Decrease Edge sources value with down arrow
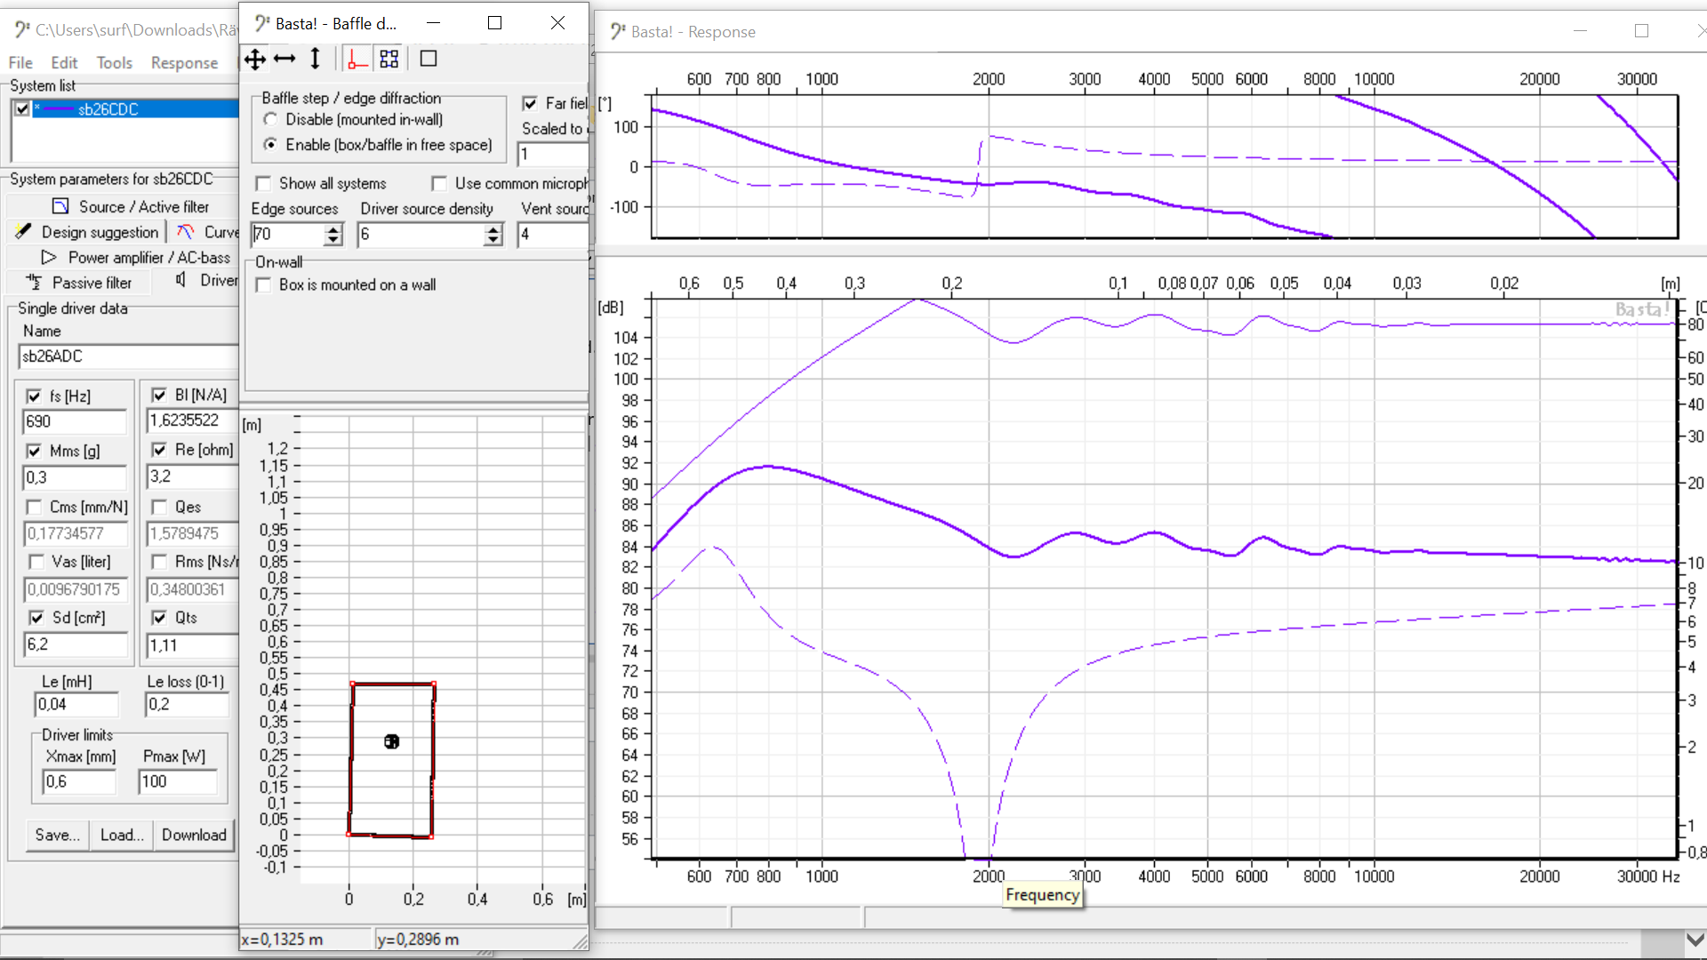 333,240
